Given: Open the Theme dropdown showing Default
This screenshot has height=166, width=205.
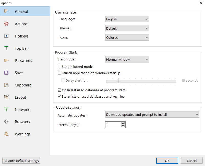Looking at the screenshot, I should pos(127,28).
